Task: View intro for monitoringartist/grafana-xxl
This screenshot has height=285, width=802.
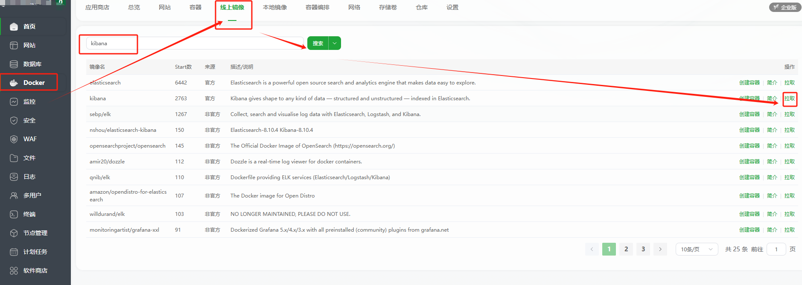Action: pos(772,230)
